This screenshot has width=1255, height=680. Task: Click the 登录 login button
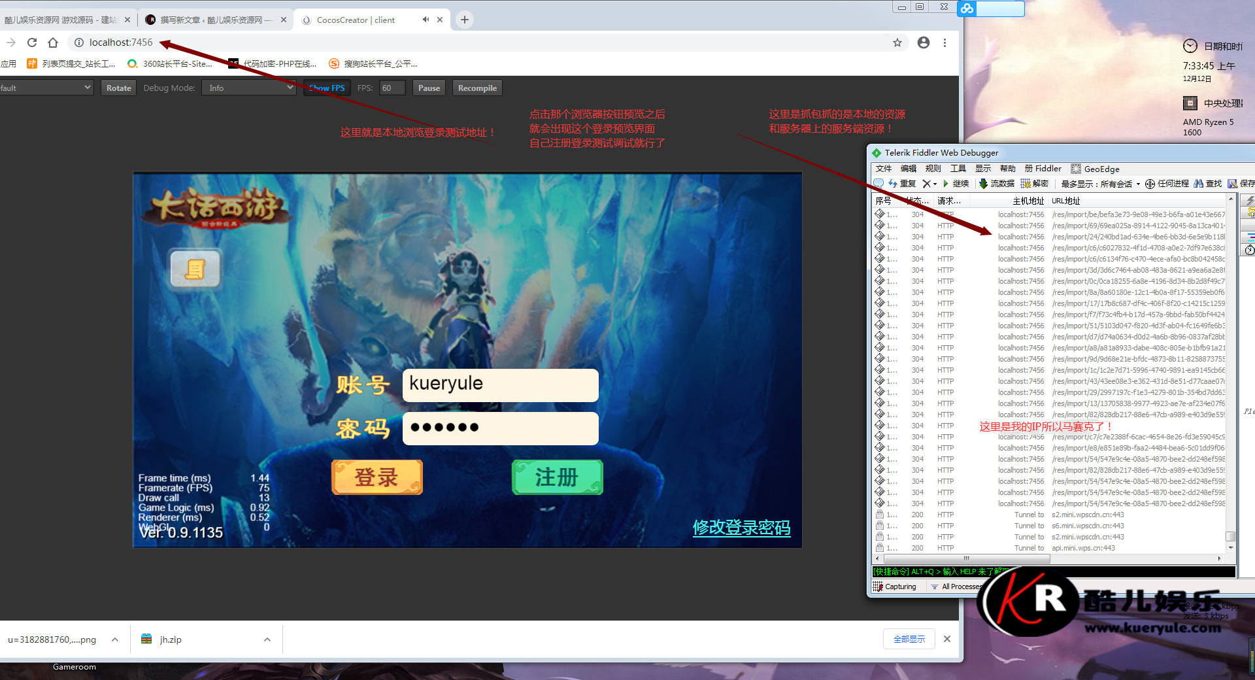point(376,477)
